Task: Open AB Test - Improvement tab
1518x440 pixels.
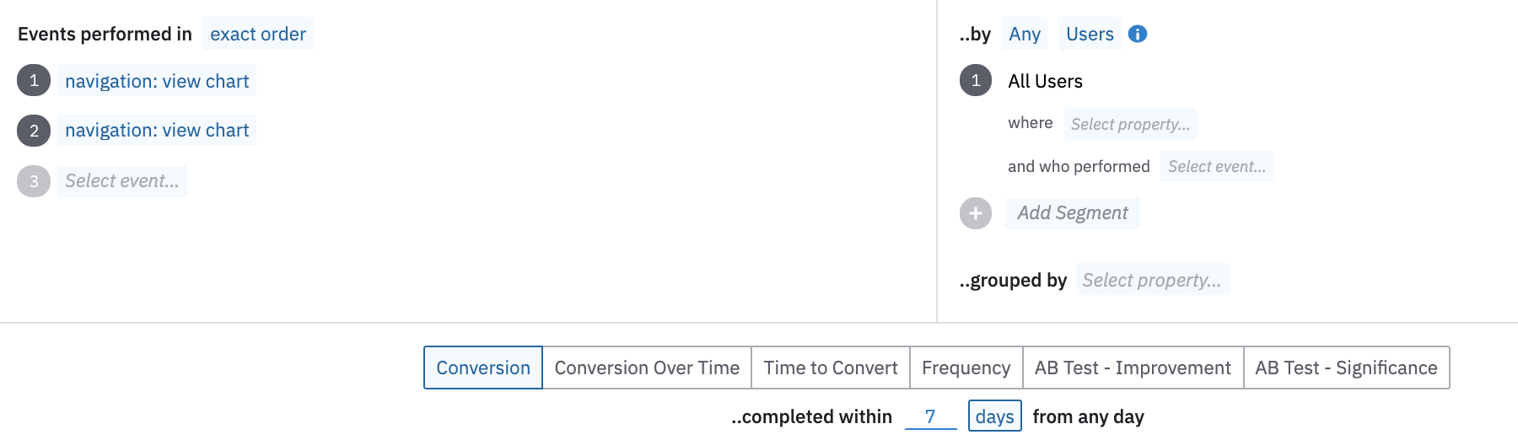Action: tap(1132, 368)
